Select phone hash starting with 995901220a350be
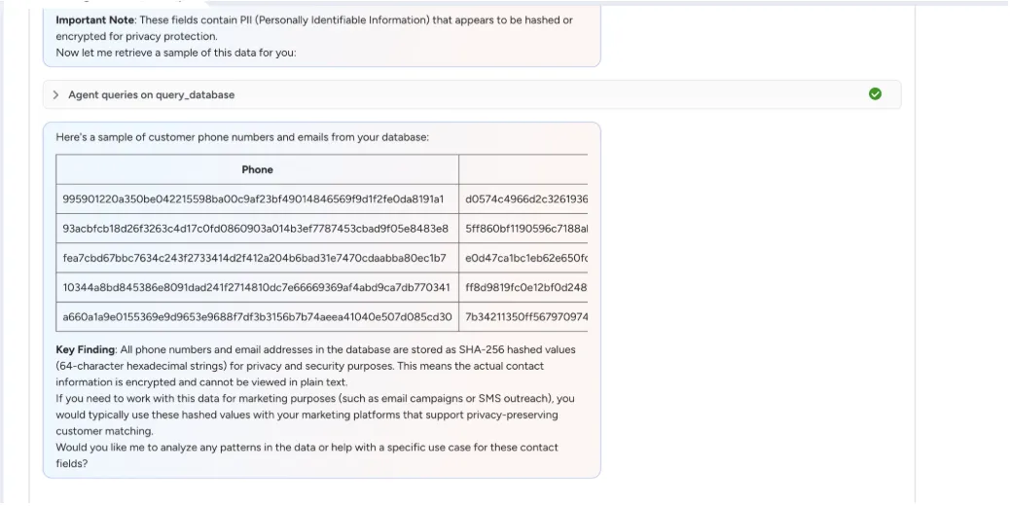Screen dimensions: 1010x506 253,199
